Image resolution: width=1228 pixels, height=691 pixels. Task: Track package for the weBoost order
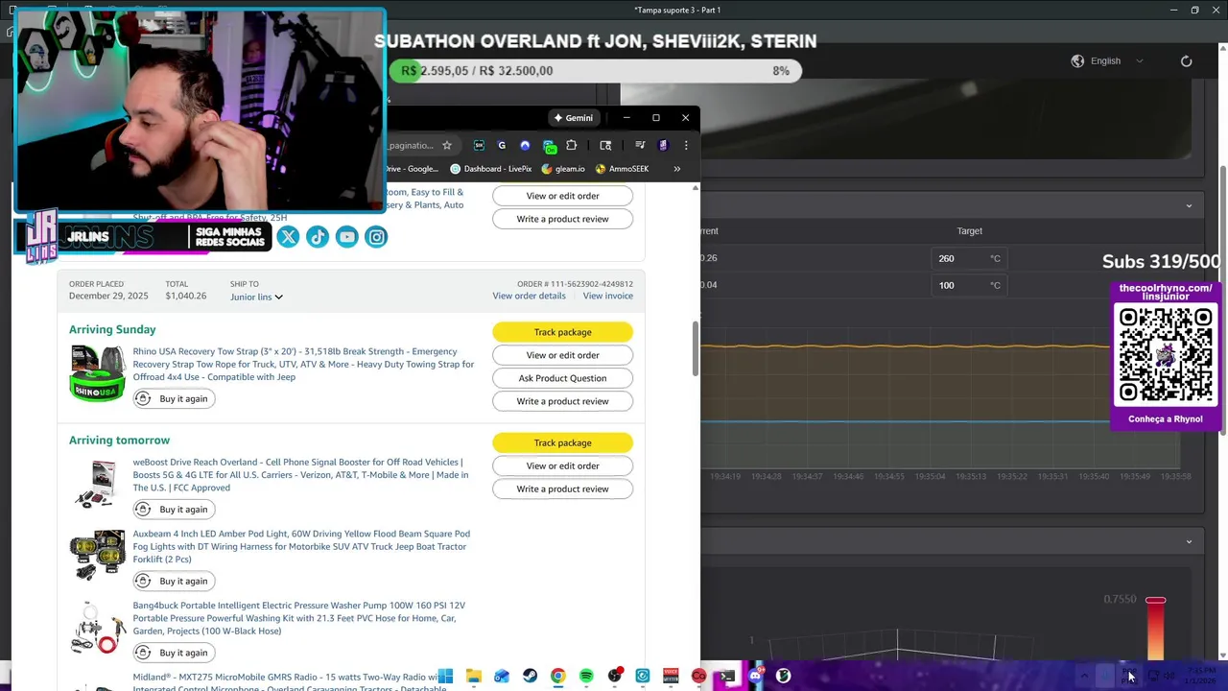(562, 443)
